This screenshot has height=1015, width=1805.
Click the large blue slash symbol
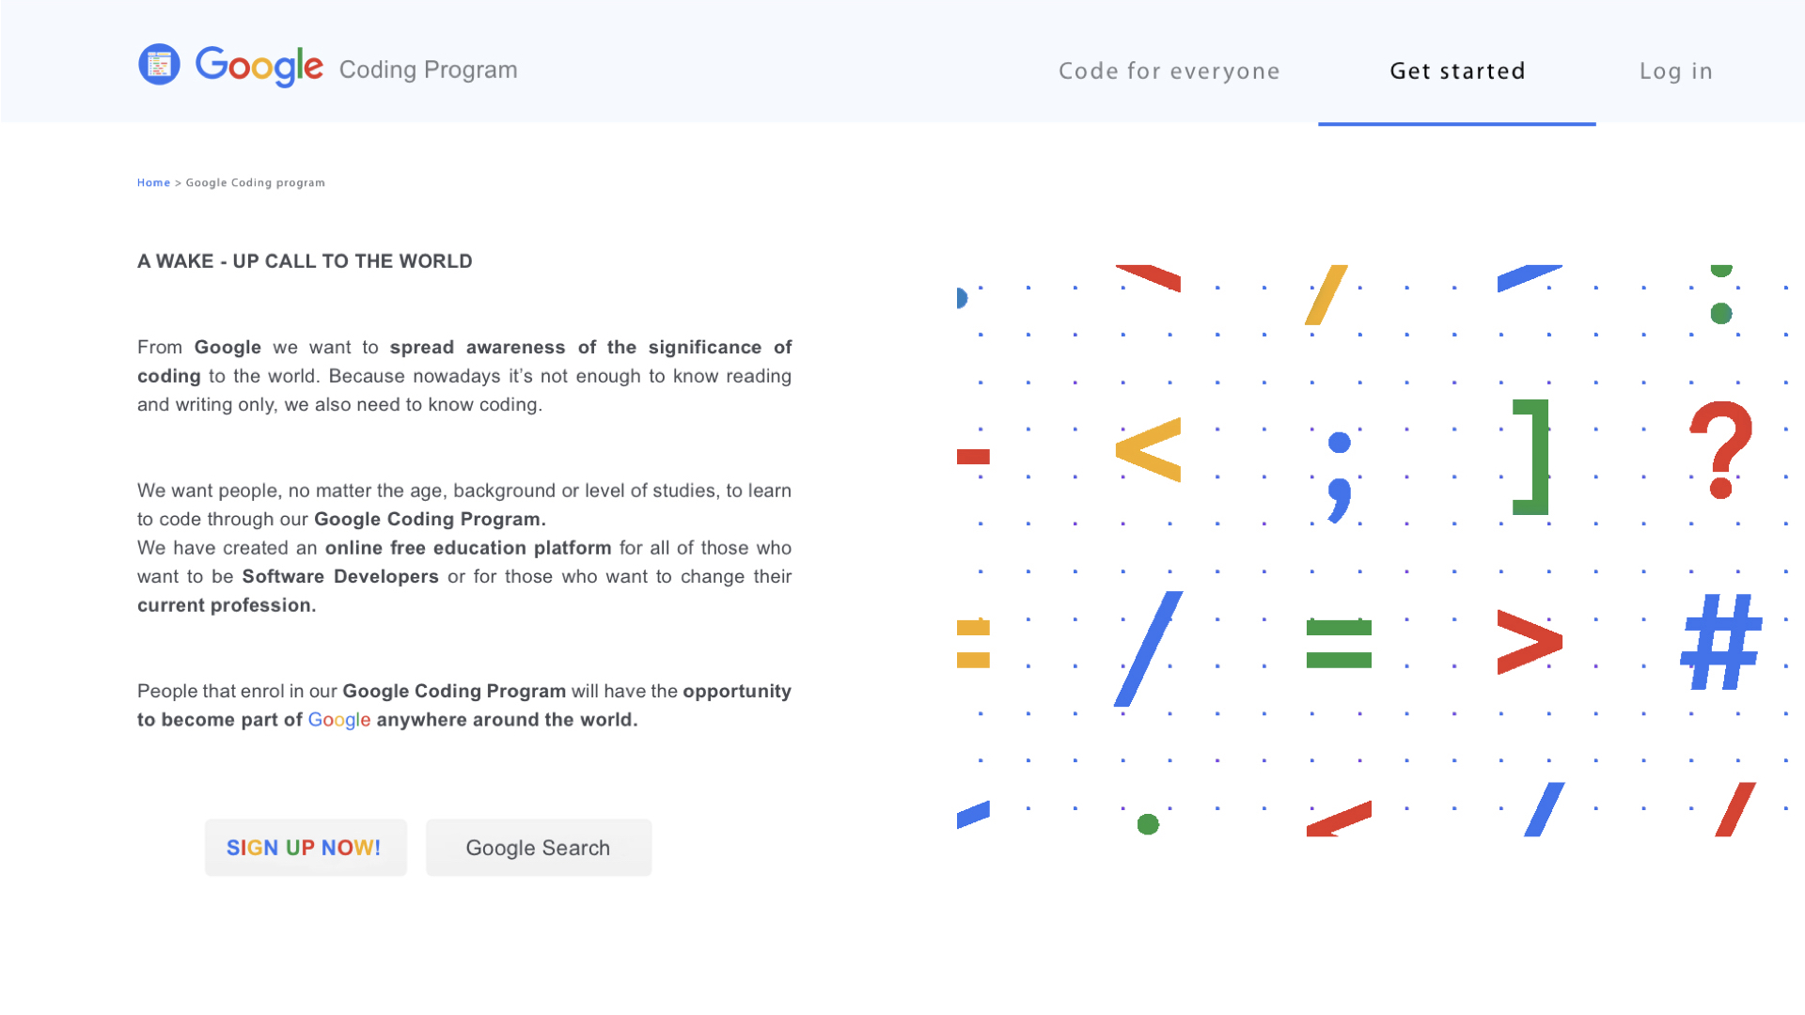[1148, 648]
